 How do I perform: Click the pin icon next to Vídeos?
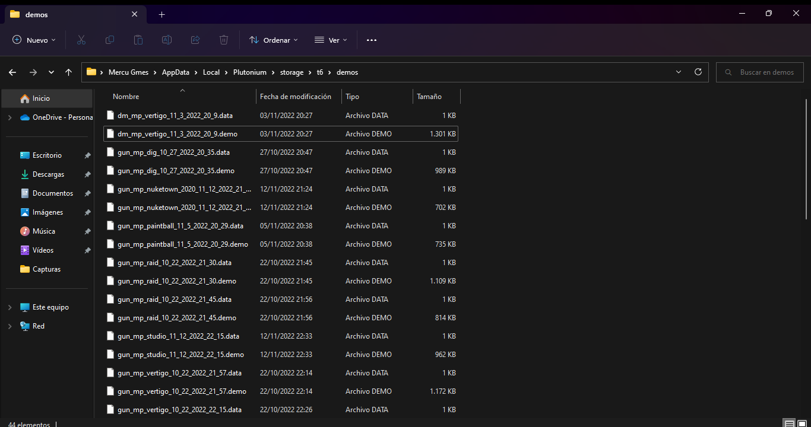tap(87, 250)
